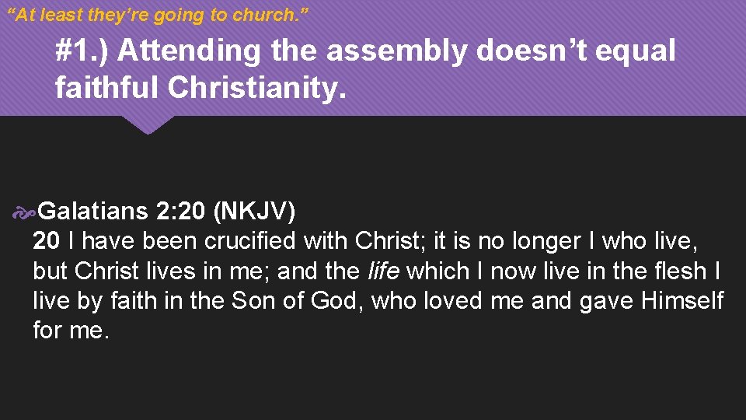The height and width of the screenshot is (420, 746).
Task: Click the downward purple callout pointer under banner
Action: [x=148, y=124]
